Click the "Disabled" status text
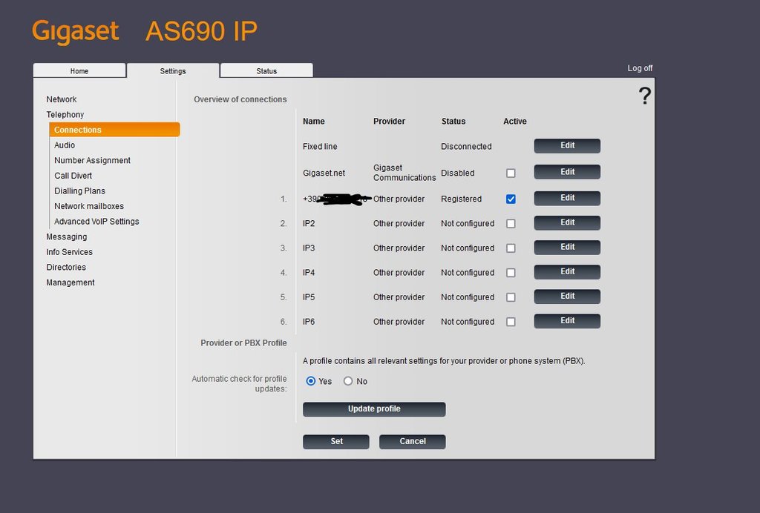This screenshot has width=760, height=513. point(457,173)
